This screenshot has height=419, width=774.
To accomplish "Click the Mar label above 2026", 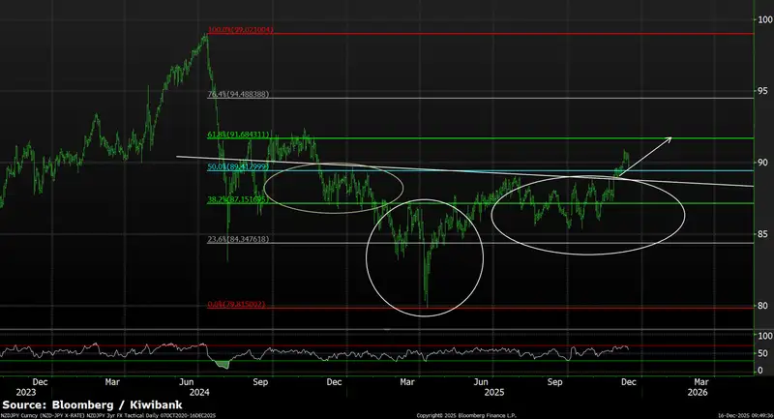I will point(701,382).
